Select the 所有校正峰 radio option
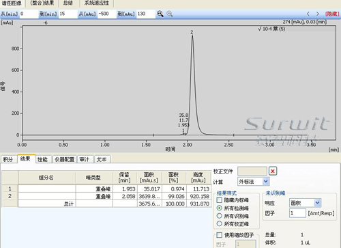 point(220,223)
